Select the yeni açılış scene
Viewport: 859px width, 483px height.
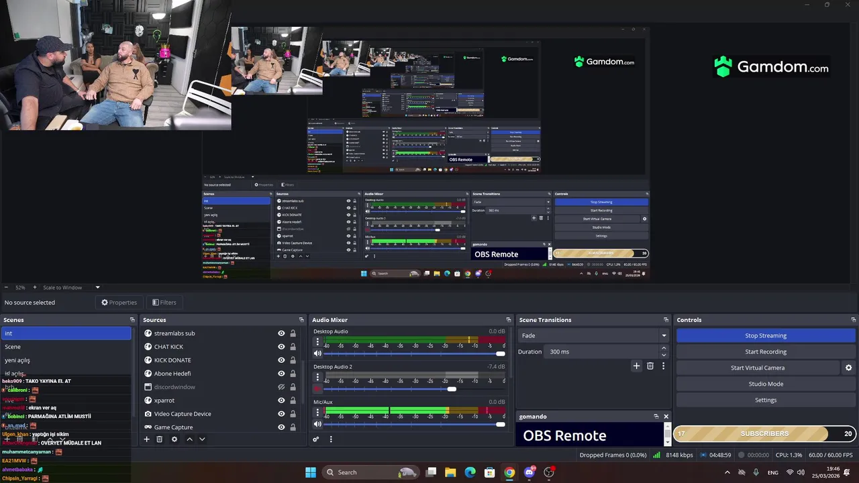(x=66, y=360)
